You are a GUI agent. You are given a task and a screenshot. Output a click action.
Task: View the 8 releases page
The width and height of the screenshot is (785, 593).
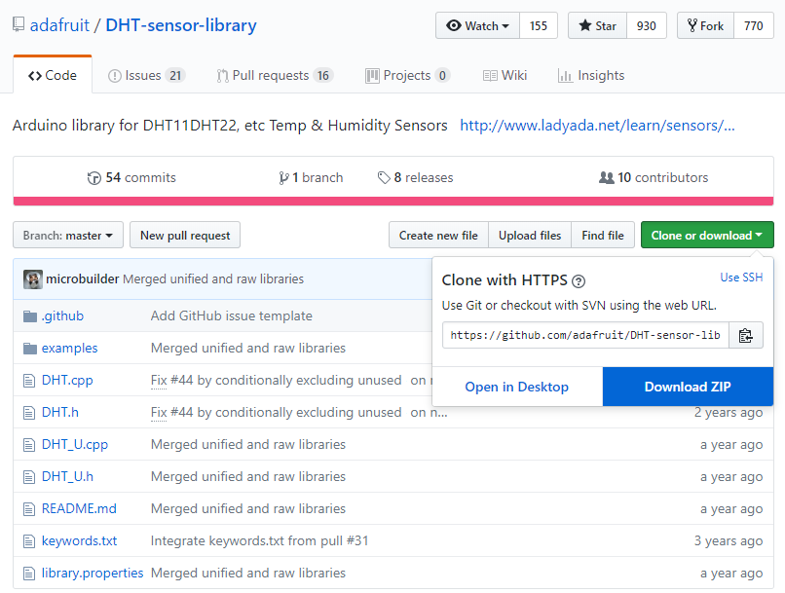tap(415, 177)
